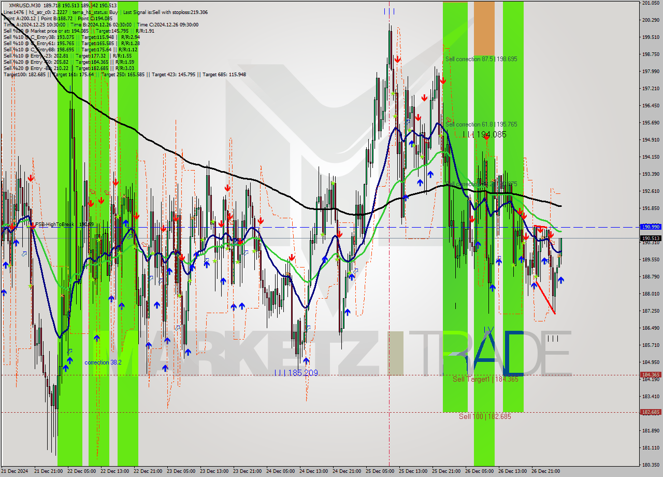Click the red 182.685 price tag
This screenshot has height=477, width=663.
tap(650, 412)
